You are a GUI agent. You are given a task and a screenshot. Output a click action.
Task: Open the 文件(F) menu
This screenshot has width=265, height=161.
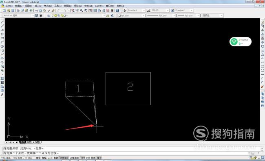(9, 6)
